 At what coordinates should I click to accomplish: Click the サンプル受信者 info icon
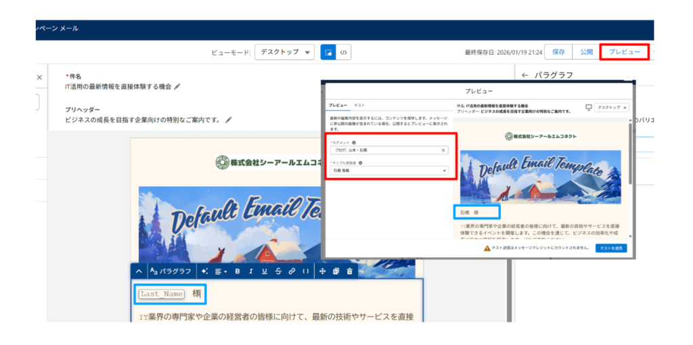click(x=361, y=163)
